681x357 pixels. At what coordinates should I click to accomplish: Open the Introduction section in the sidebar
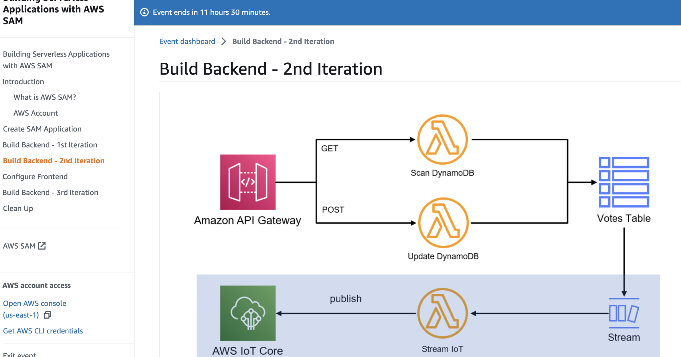(x=23, y=81)
